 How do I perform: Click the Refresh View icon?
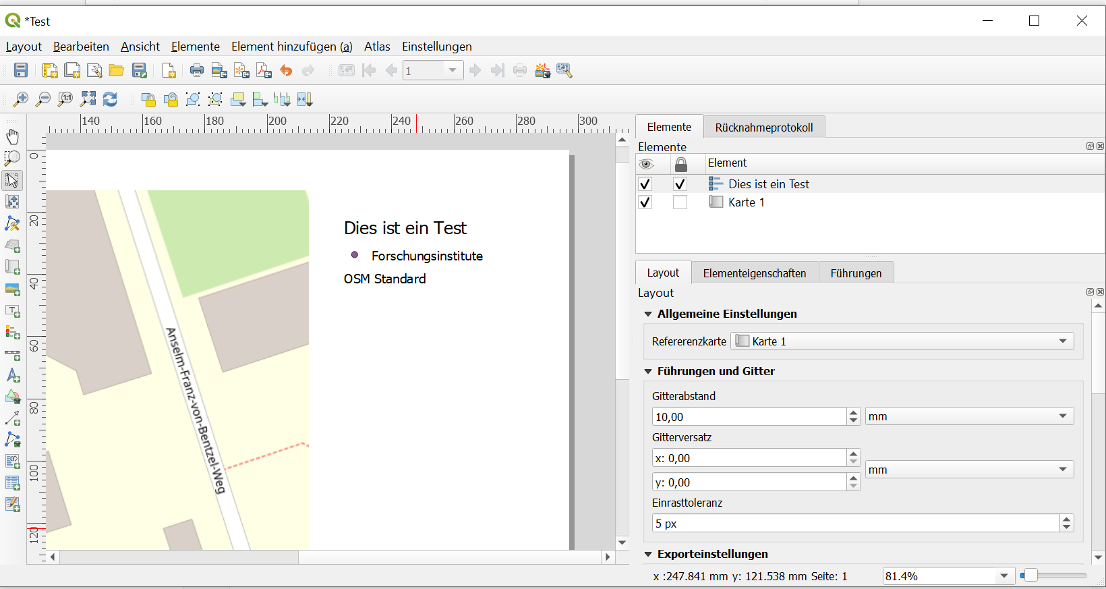(110, 99)
